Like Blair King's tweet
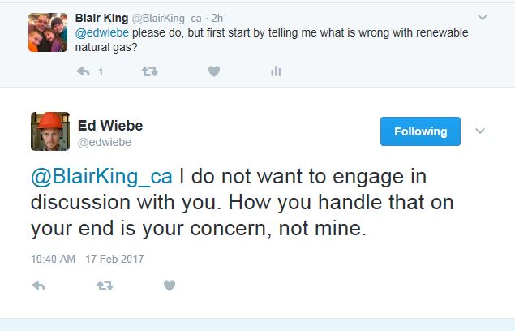Image resolution: width=515 pixels, height=331 pixels. point(214,71)
